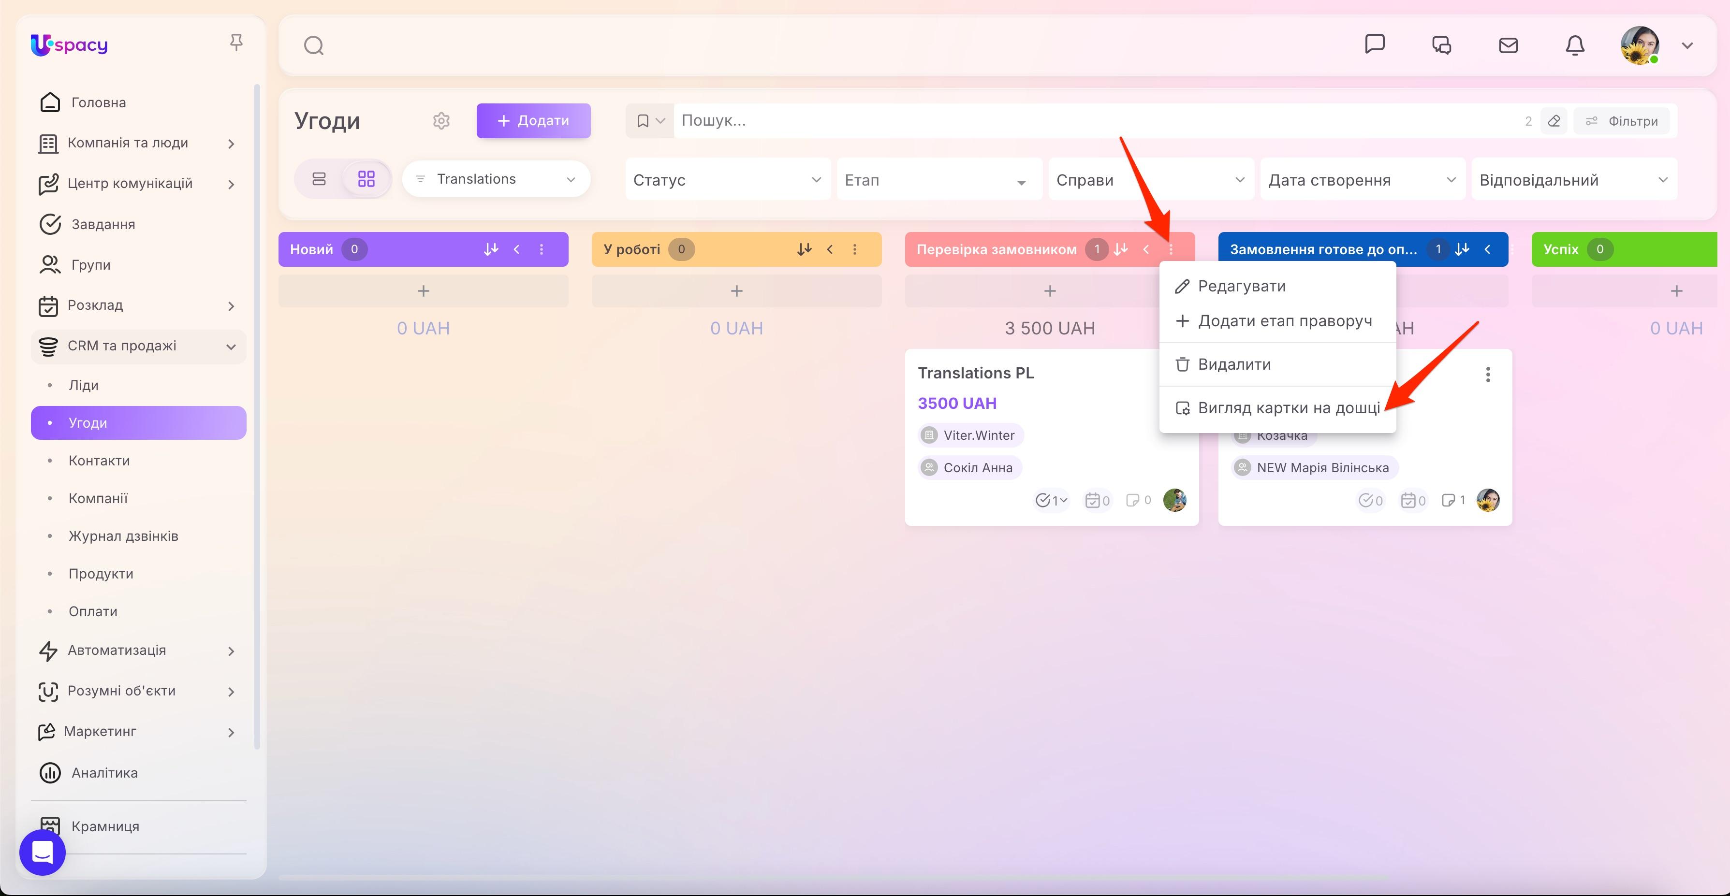Click the Додати button
This screenshot has height=896, width=1730.
point(533,121)
